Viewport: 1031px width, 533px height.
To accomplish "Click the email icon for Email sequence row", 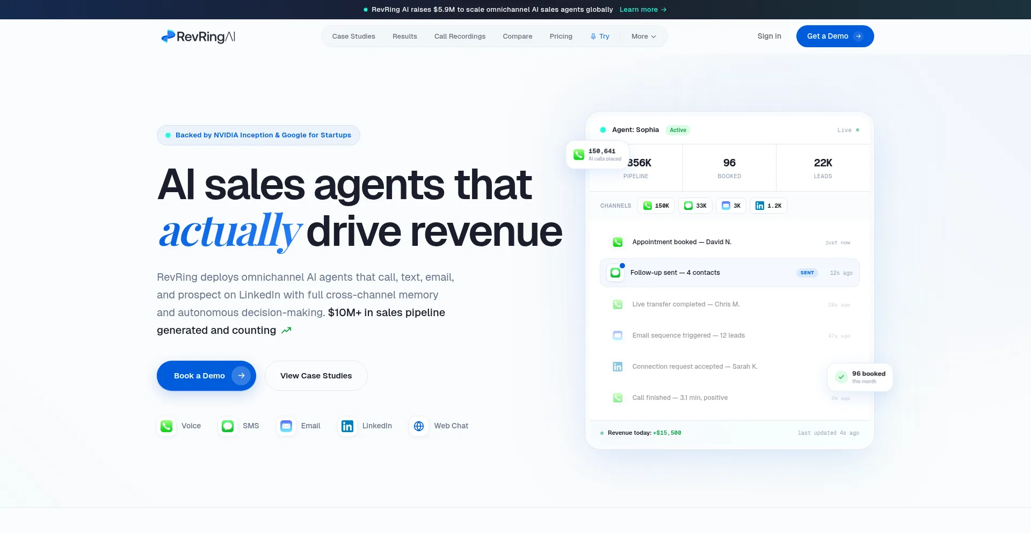I will pos(618,335).
